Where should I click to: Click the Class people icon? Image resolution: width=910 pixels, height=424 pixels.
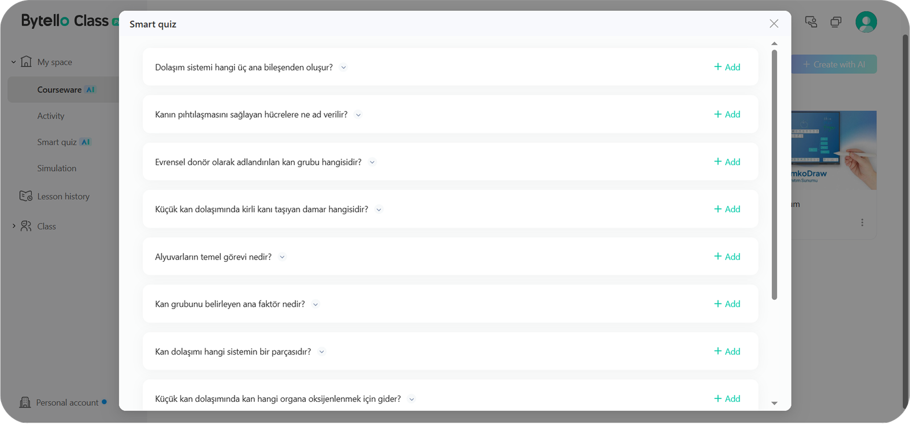point(26,227)
